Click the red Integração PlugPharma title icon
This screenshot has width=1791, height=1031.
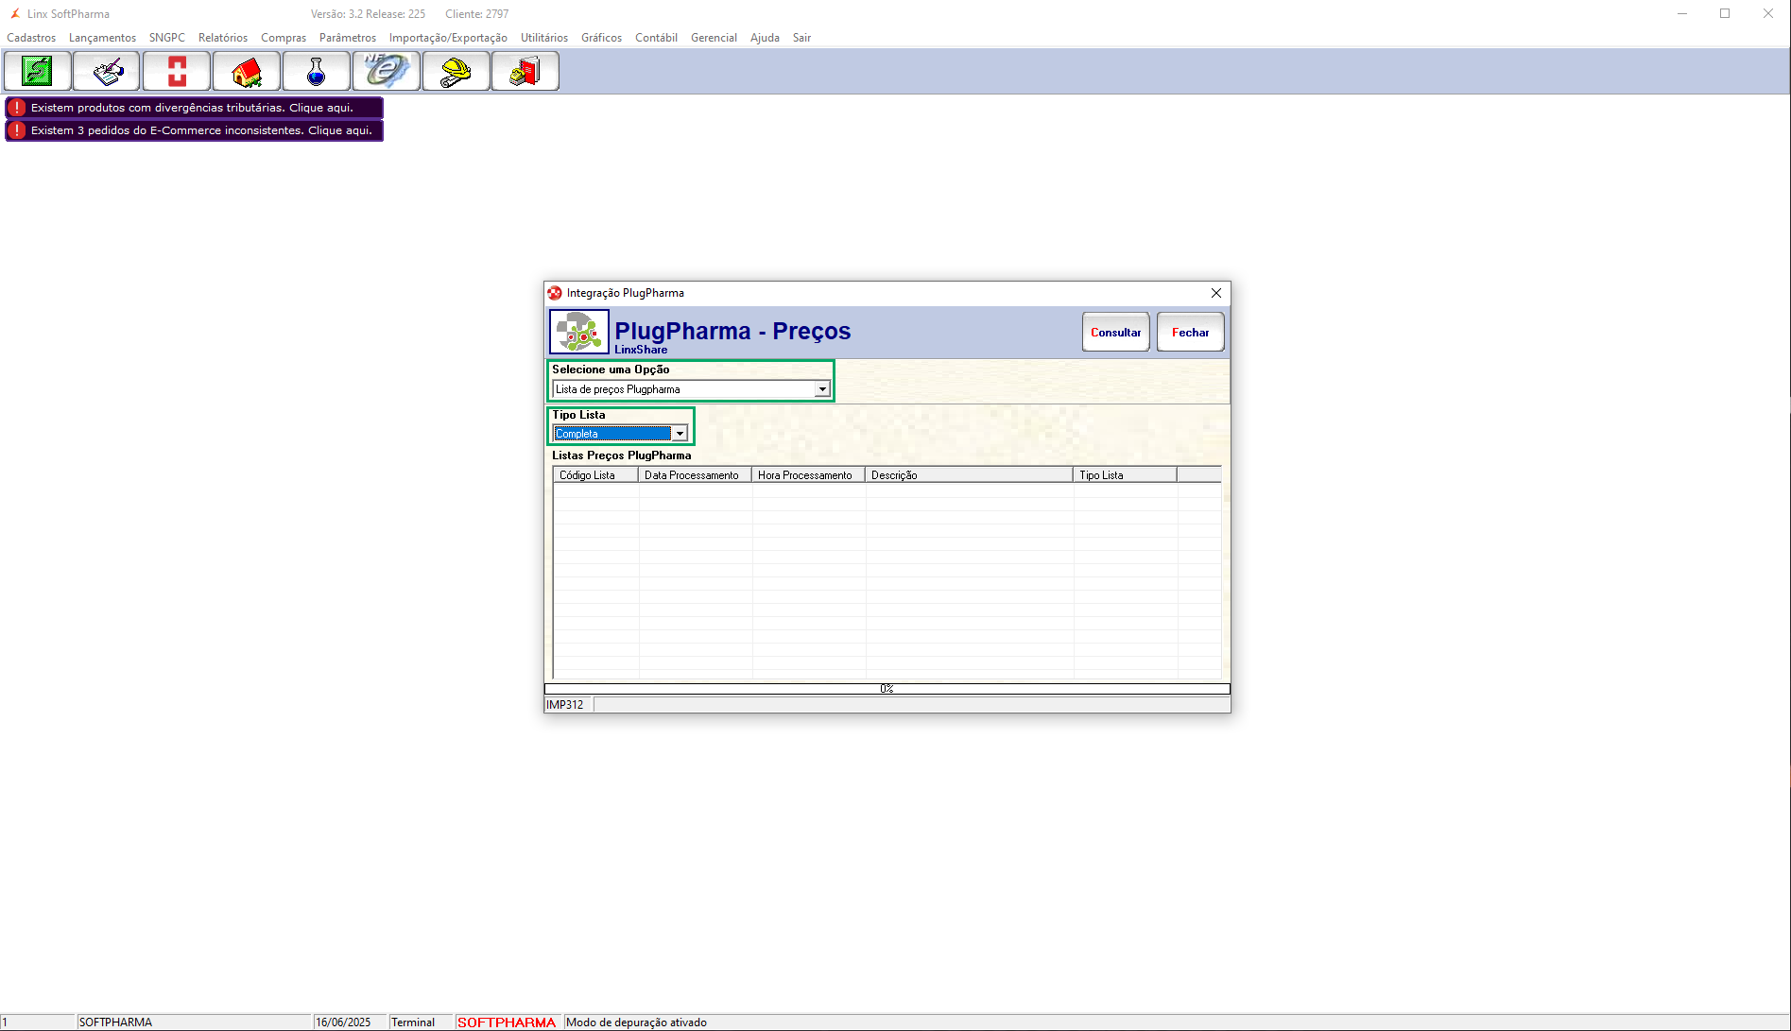tap(555, 293)
